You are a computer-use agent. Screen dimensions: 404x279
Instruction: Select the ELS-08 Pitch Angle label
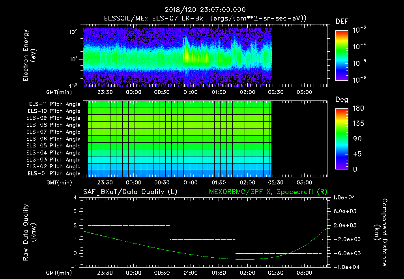click(54, 125)
